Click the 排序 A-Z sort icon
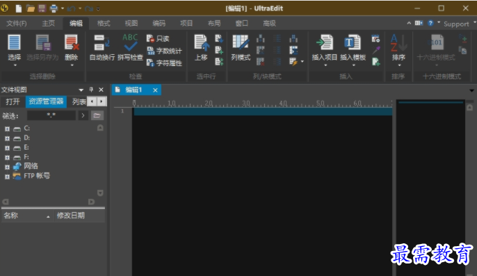The width and height of the screenshot is (477, 276). (x=398, y=43)
